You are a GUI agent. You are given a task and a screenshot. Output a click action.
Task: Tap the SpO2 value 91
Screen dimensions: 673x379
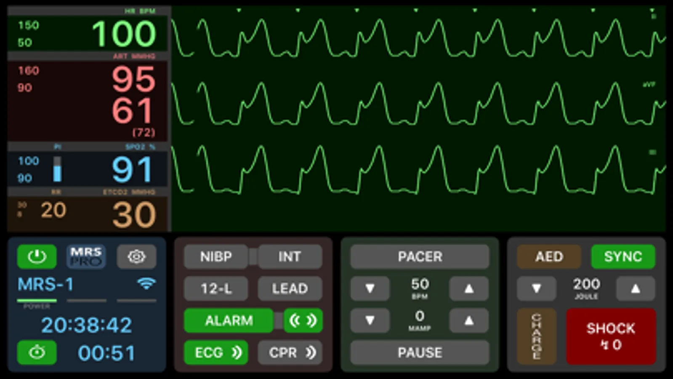[x=132, y=170]
